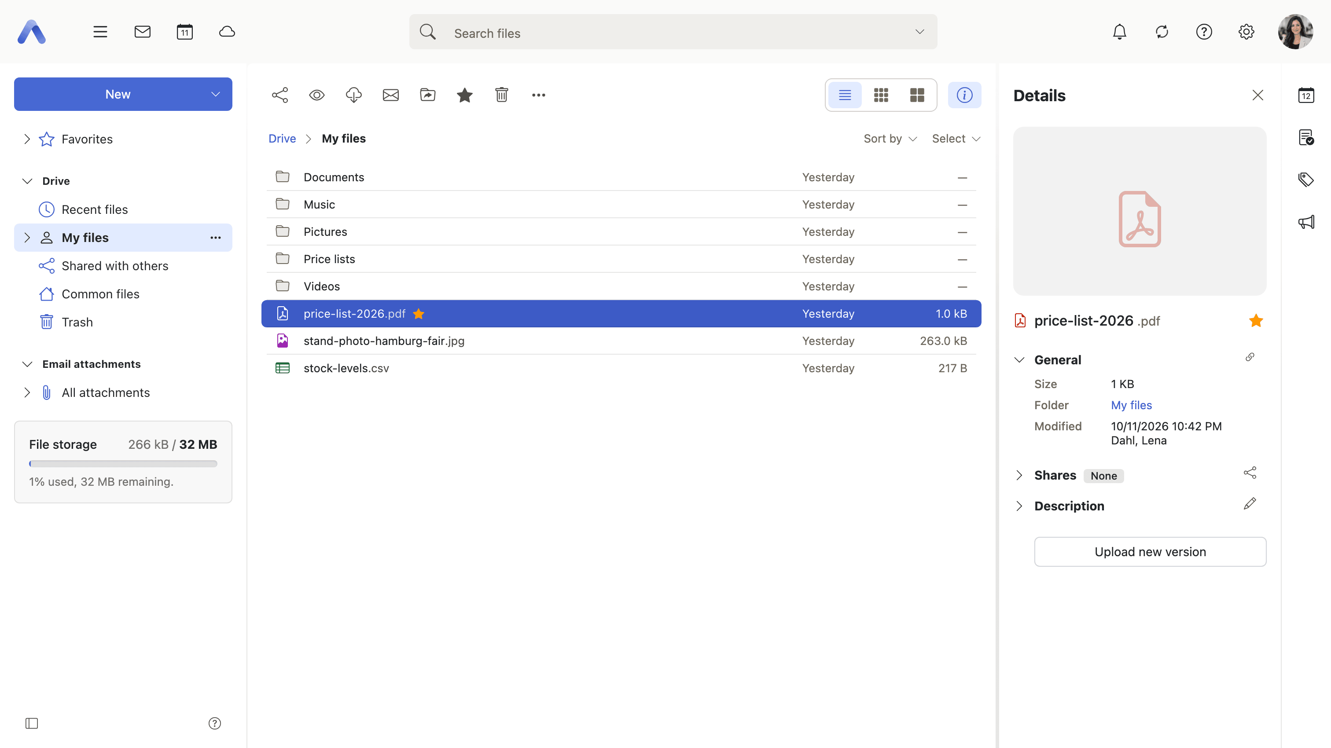Switch to list view layout

coord(845,95)
